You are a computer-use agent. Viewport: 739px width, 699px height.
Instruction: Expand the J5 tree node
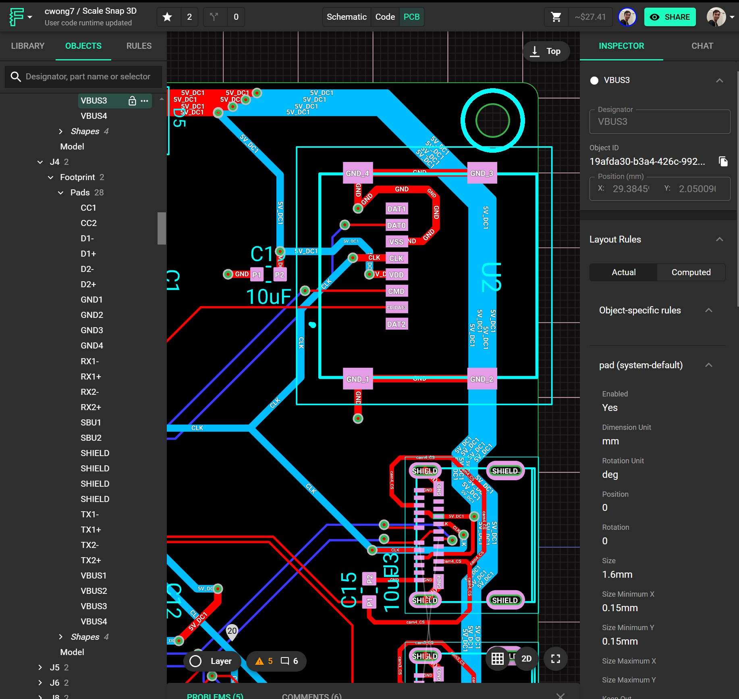[x=40, y=668]
